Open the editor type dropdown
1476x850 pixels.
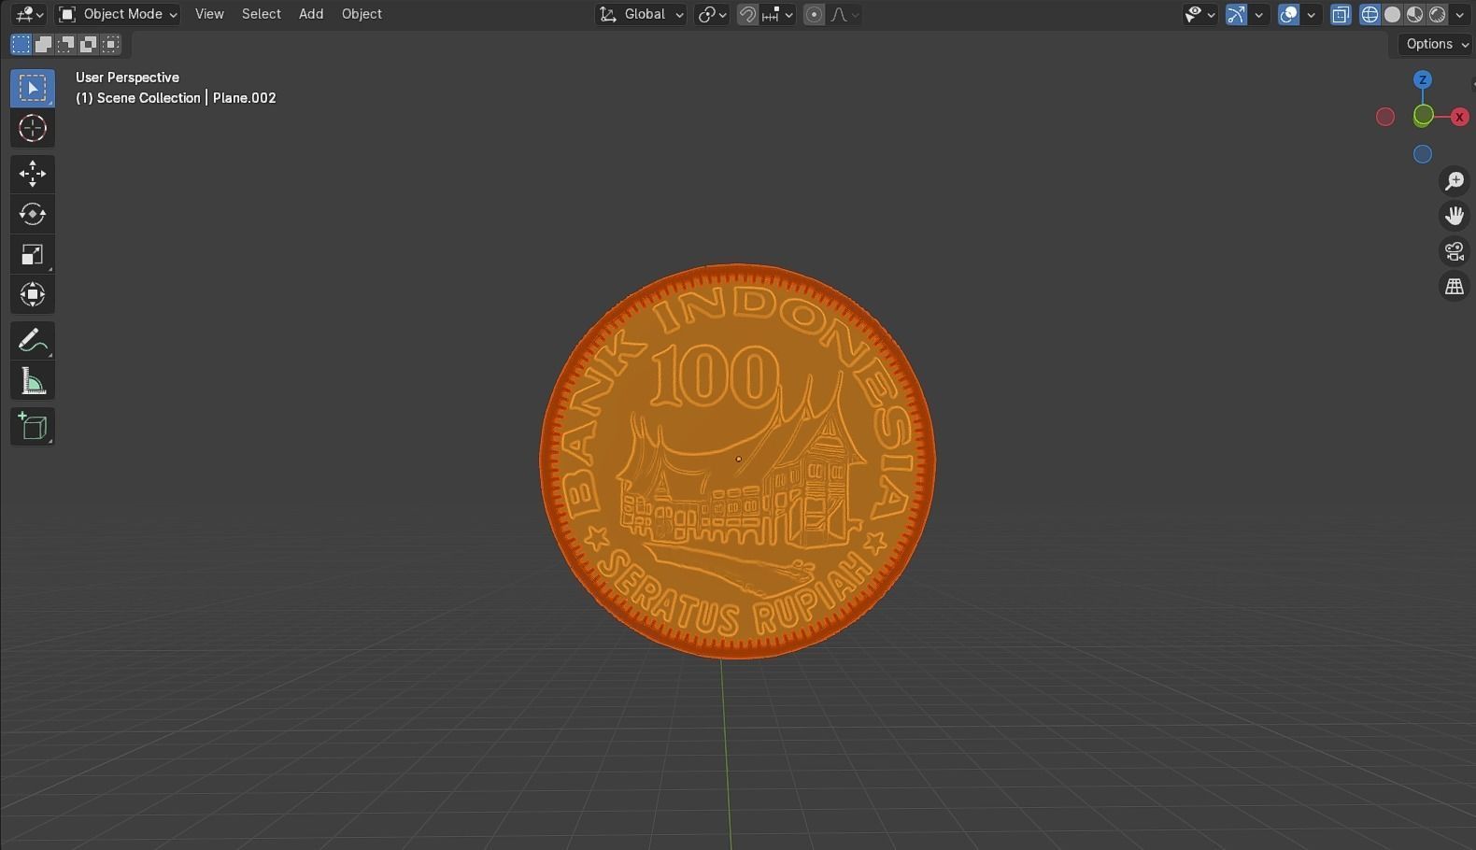click(x=29, y=14)
